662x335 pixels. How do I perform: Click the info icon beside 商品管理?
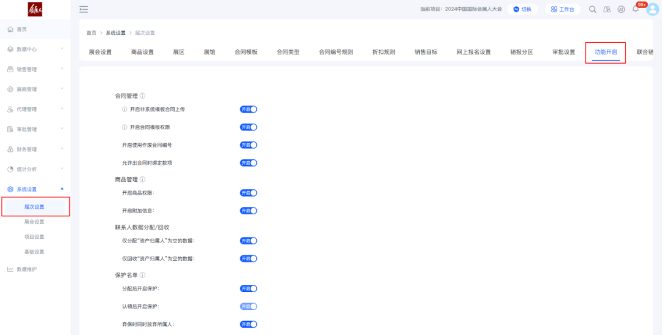[x=143, y=179]
